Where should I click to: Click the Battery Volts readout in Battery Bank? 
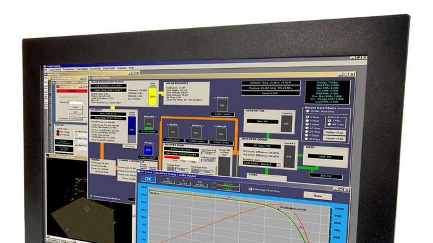point(181,150)
